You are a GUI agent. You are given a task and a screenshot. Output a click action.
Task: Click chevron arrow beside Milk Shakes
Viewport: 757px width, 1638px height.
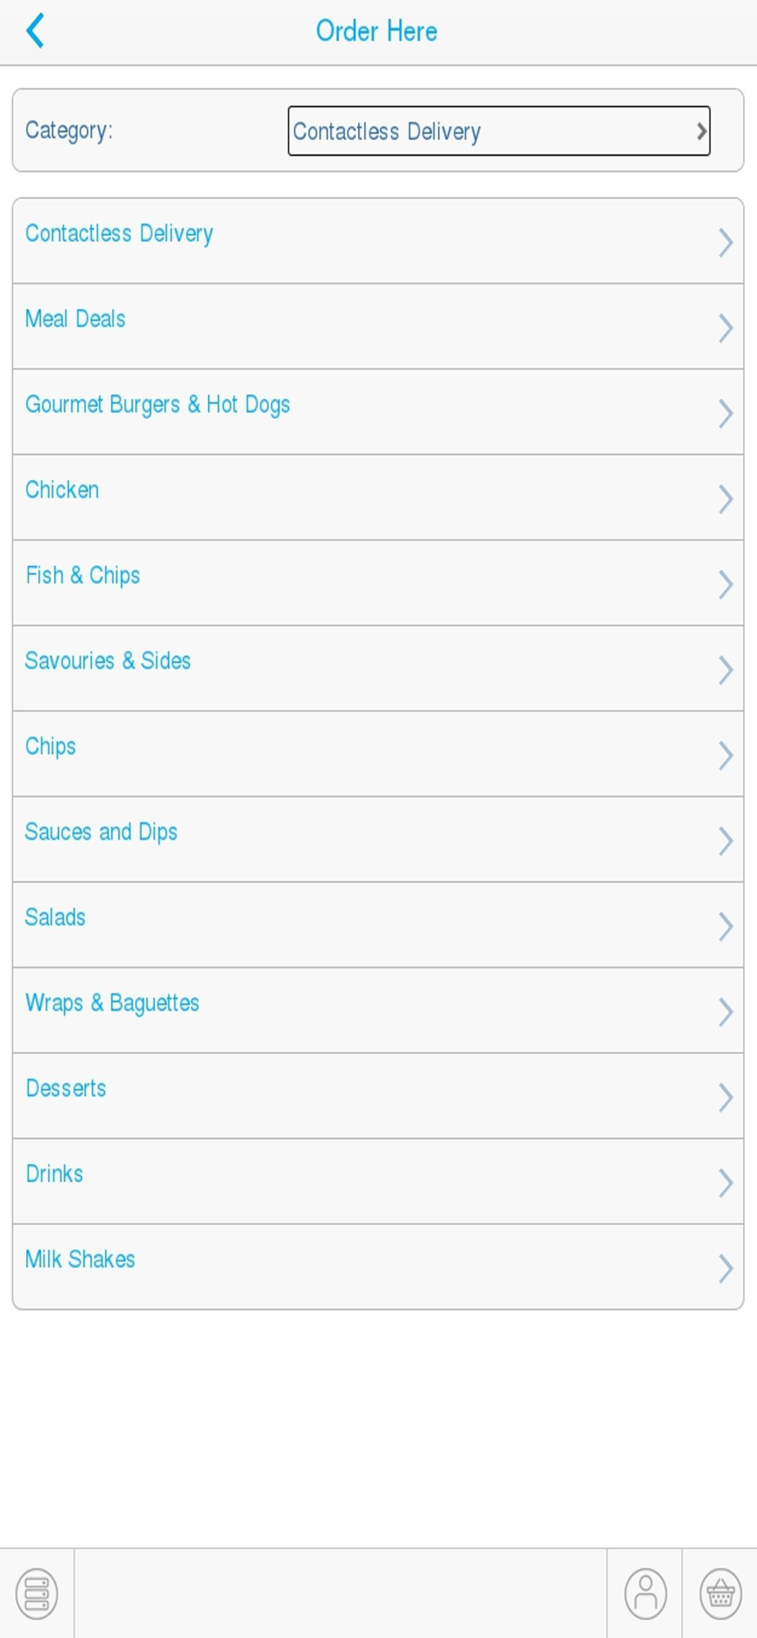[725, 1268]
